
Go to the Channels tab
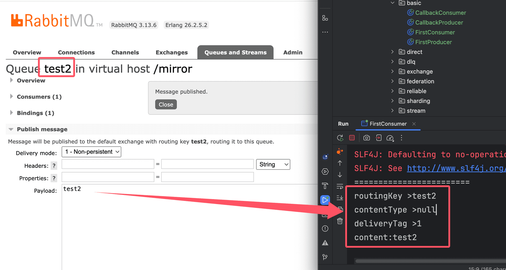125,52
